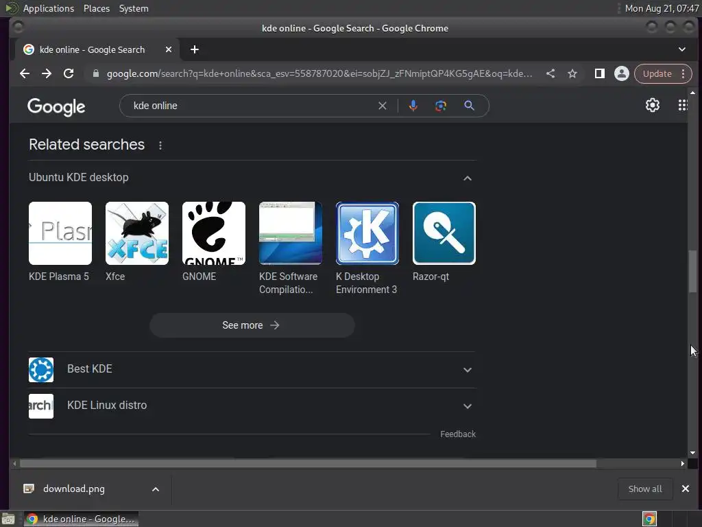702x527 pixels.
Task: Clear the search box with the X
Action: [x=383, y=106]
